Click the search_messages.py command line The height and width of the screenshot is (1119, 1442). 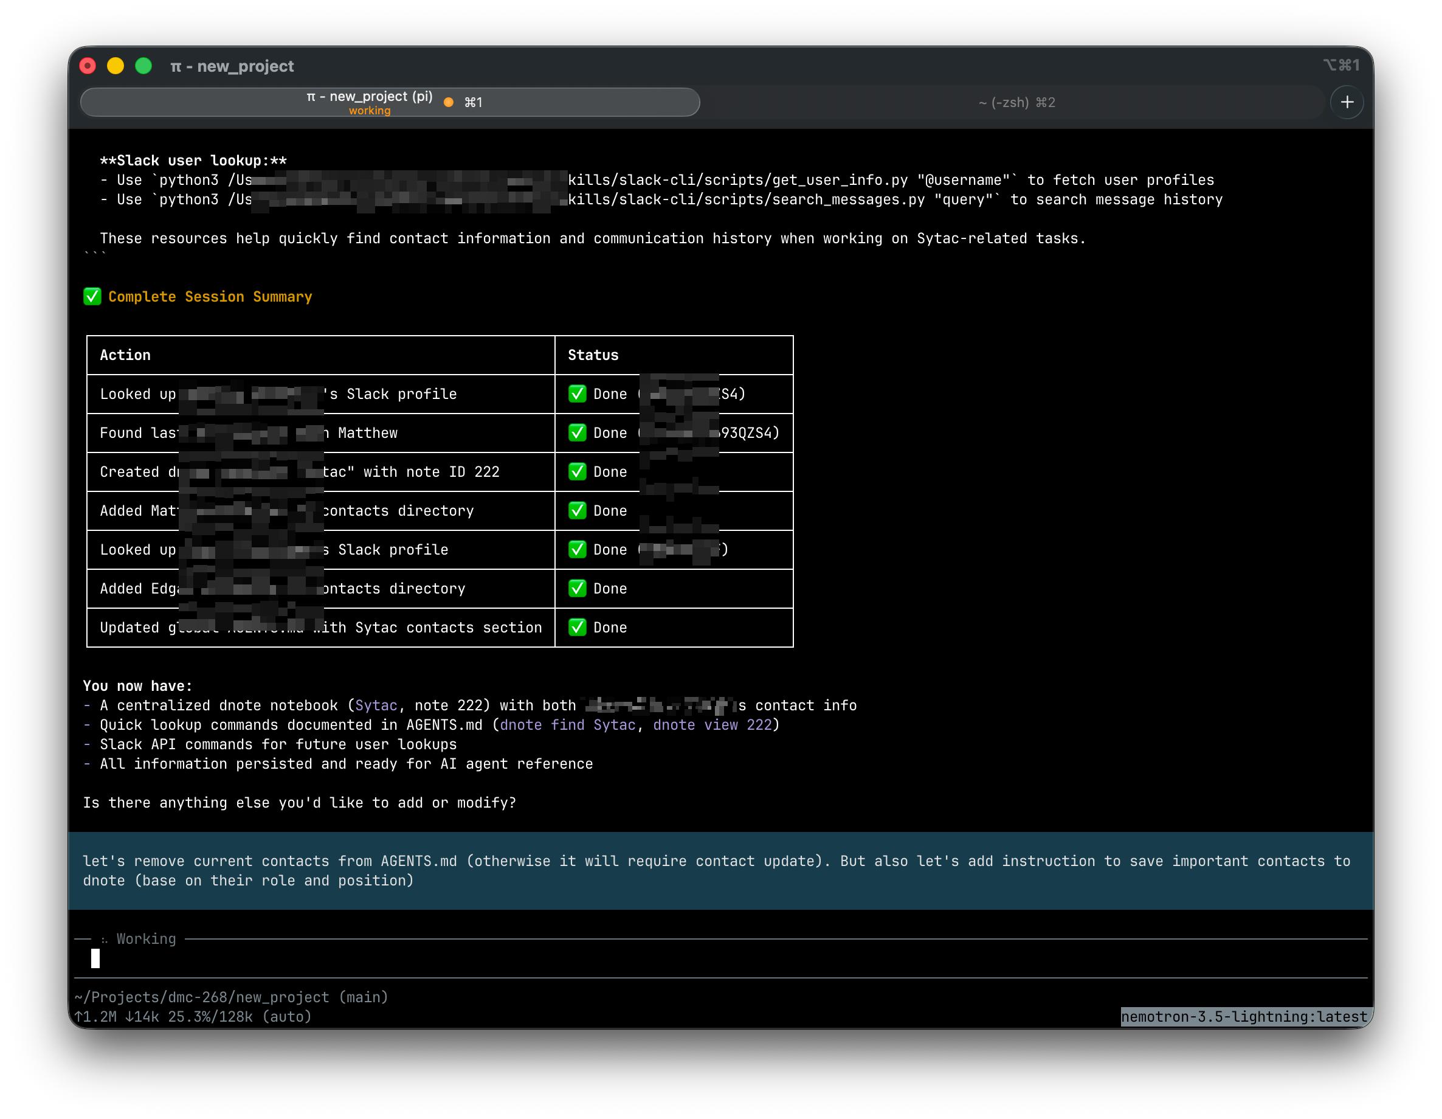(661, 199)
